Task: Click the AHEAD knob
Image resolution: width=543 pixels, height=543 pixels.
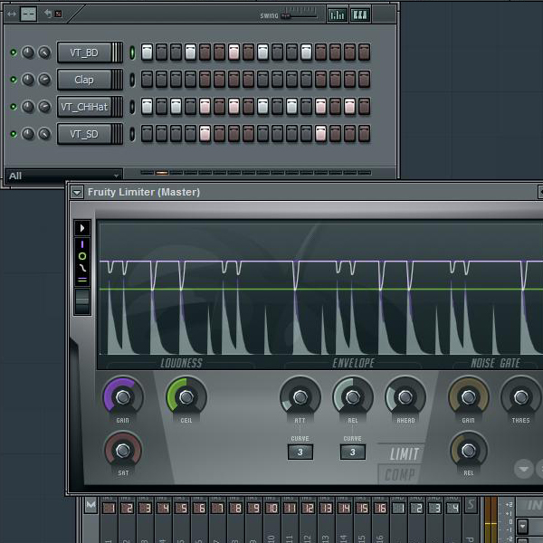Action: click(x=405, y=397)
